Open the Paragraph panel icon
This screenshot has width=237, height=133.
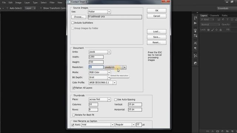click(x=195, y=48)
